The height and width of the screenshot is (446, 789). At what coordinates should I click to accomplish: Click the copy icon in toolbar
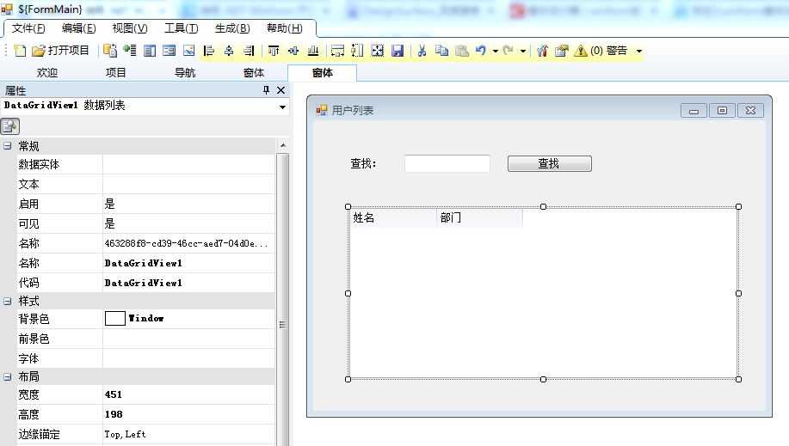point(441,51)
